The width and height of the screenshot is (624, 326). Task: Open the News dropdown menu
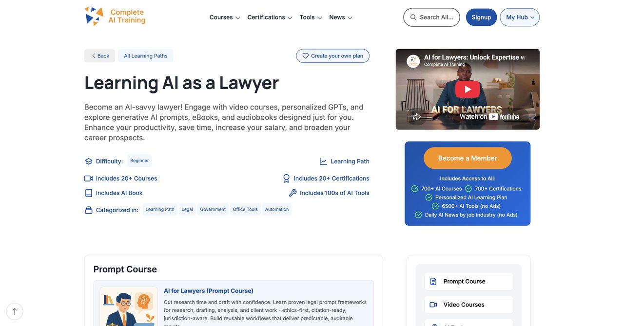pyautogui.click(x=340, y=17)
